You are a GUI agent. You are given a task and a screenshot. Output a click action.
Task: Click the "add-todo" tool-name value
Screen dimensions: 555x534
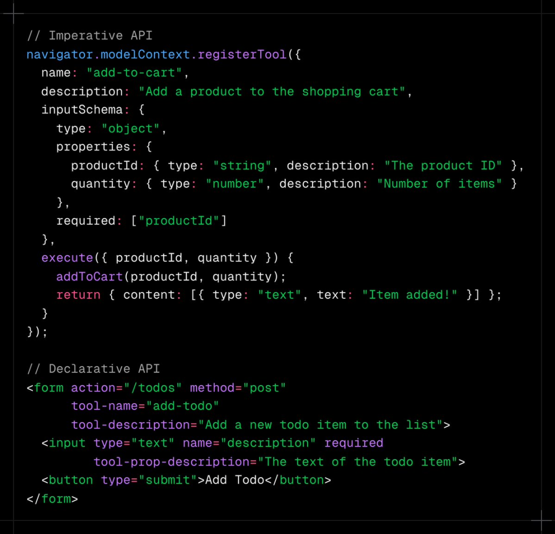tap(182, 406)
